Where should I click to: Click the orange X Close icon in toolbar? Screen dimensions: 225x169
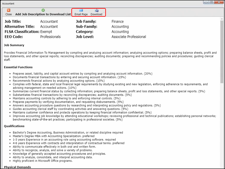click(x=8, y=10)
